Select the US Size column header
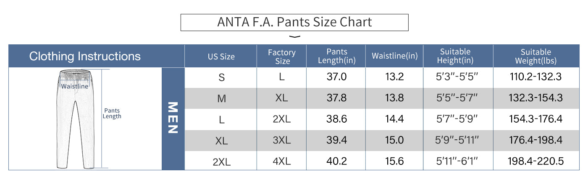 [221, 56]
